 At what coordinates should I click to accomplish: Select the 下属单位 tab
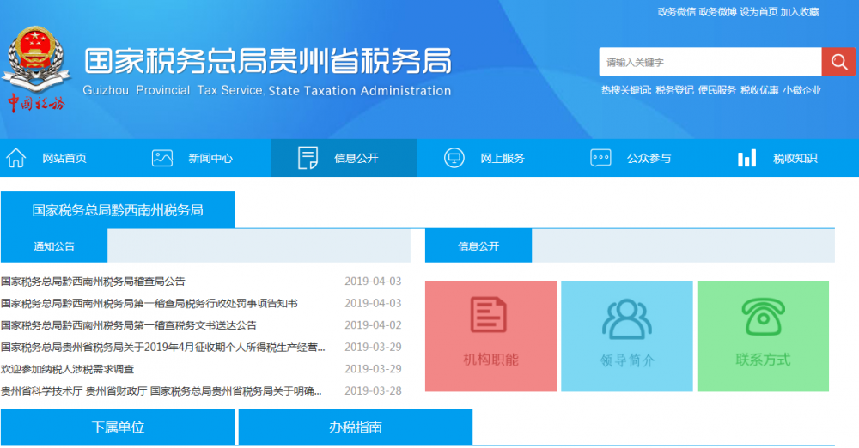(118, 427)
